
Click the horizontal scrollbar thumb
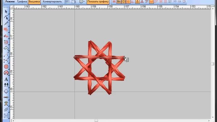96,121
